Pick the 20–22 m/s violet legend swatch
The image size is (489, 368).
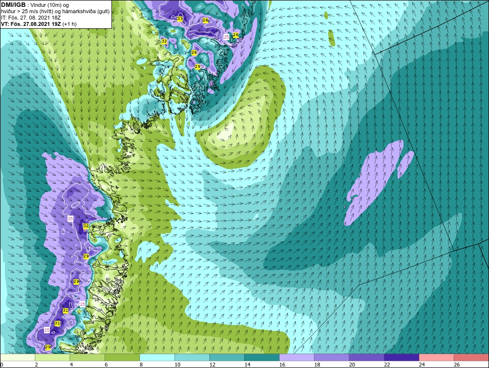(367, 357)
